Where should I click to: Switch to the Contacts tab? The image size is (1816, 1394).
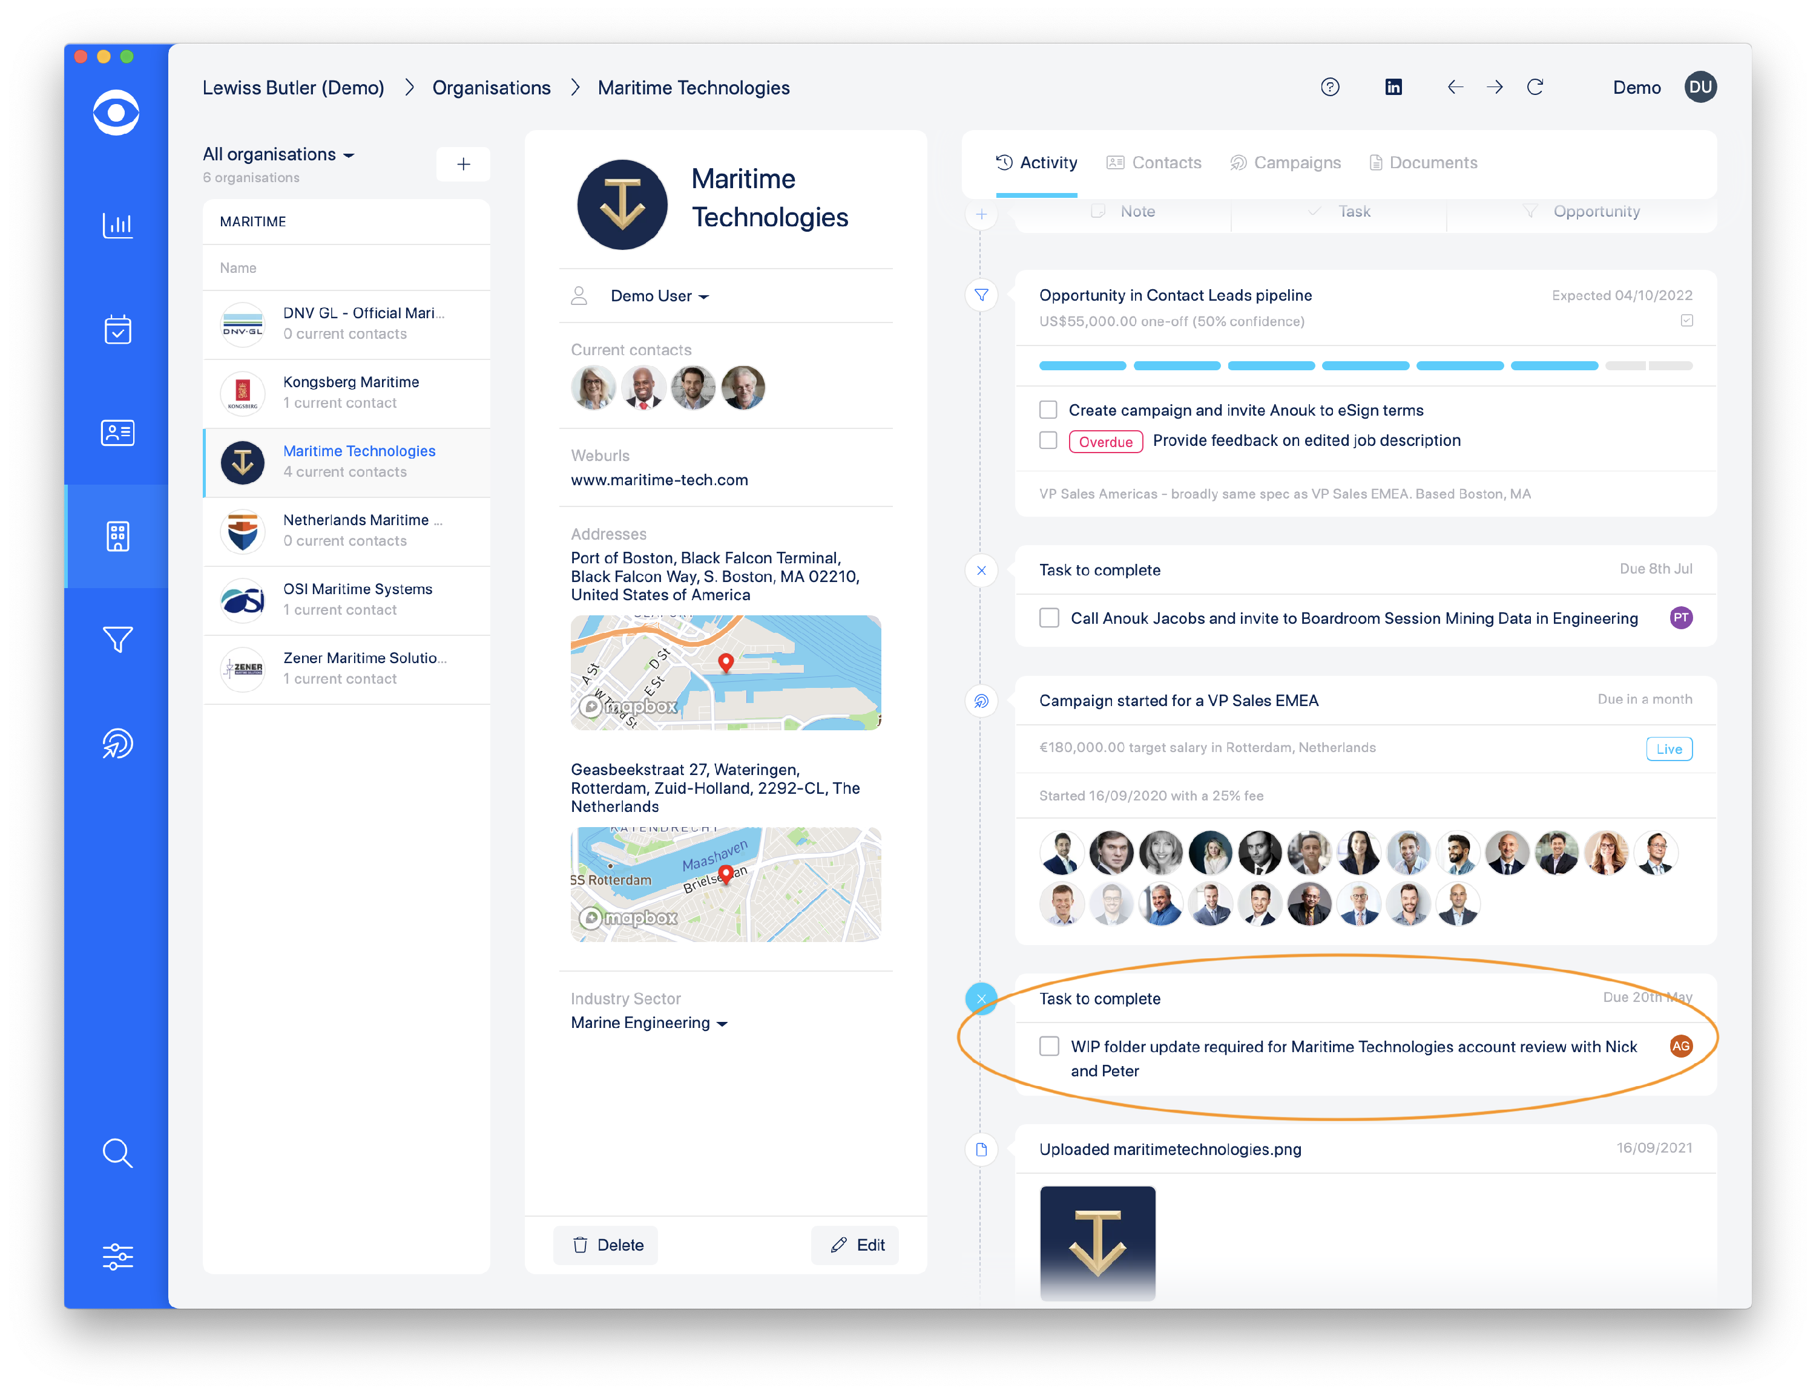coord(1154,163)
